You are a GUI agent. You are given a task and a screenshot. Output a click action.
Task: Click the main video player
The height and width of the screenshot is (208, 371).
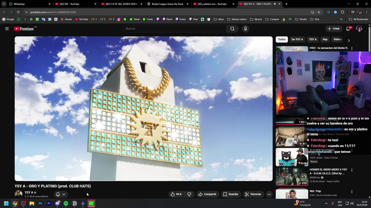point(143,109)
